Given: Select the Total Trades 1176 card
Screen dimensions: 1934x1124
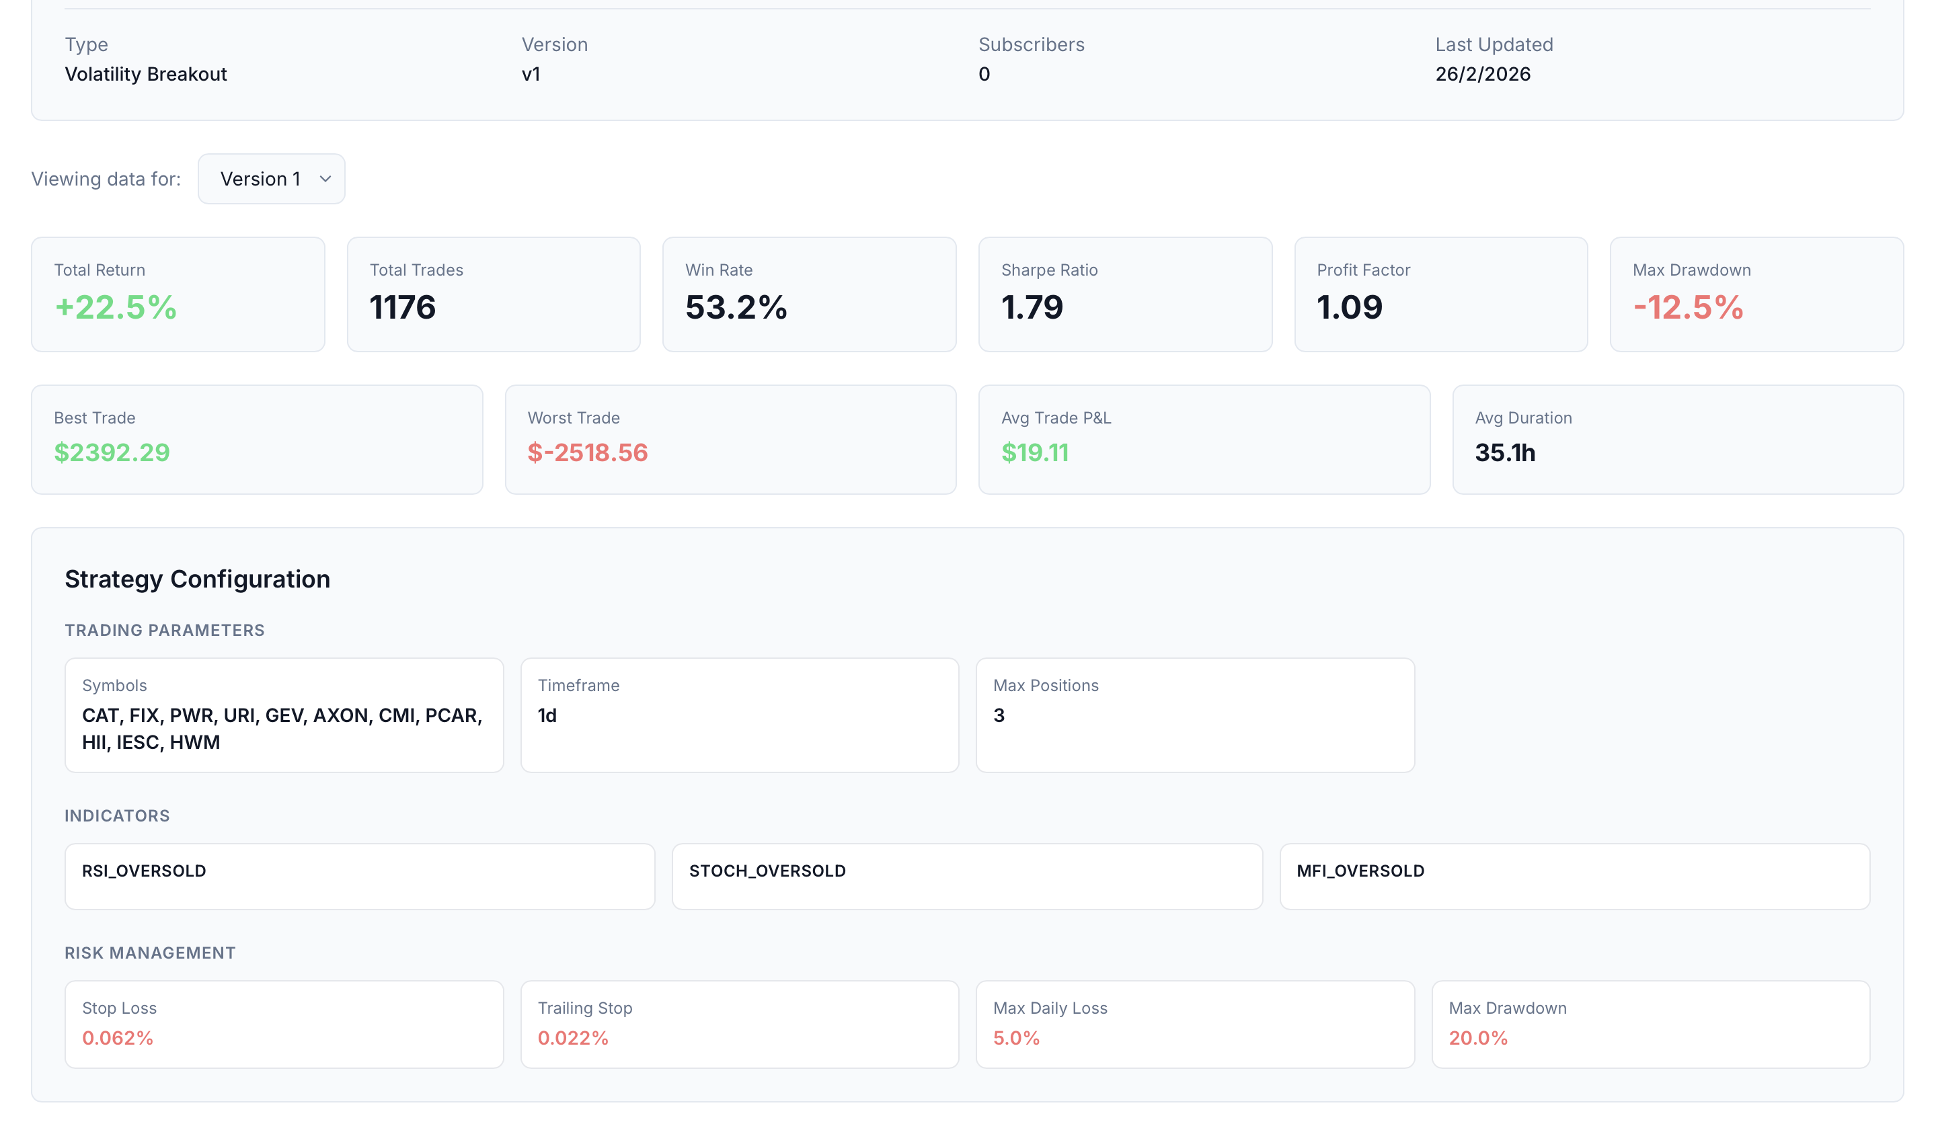Looking at the screenshot, I should 494,294.
